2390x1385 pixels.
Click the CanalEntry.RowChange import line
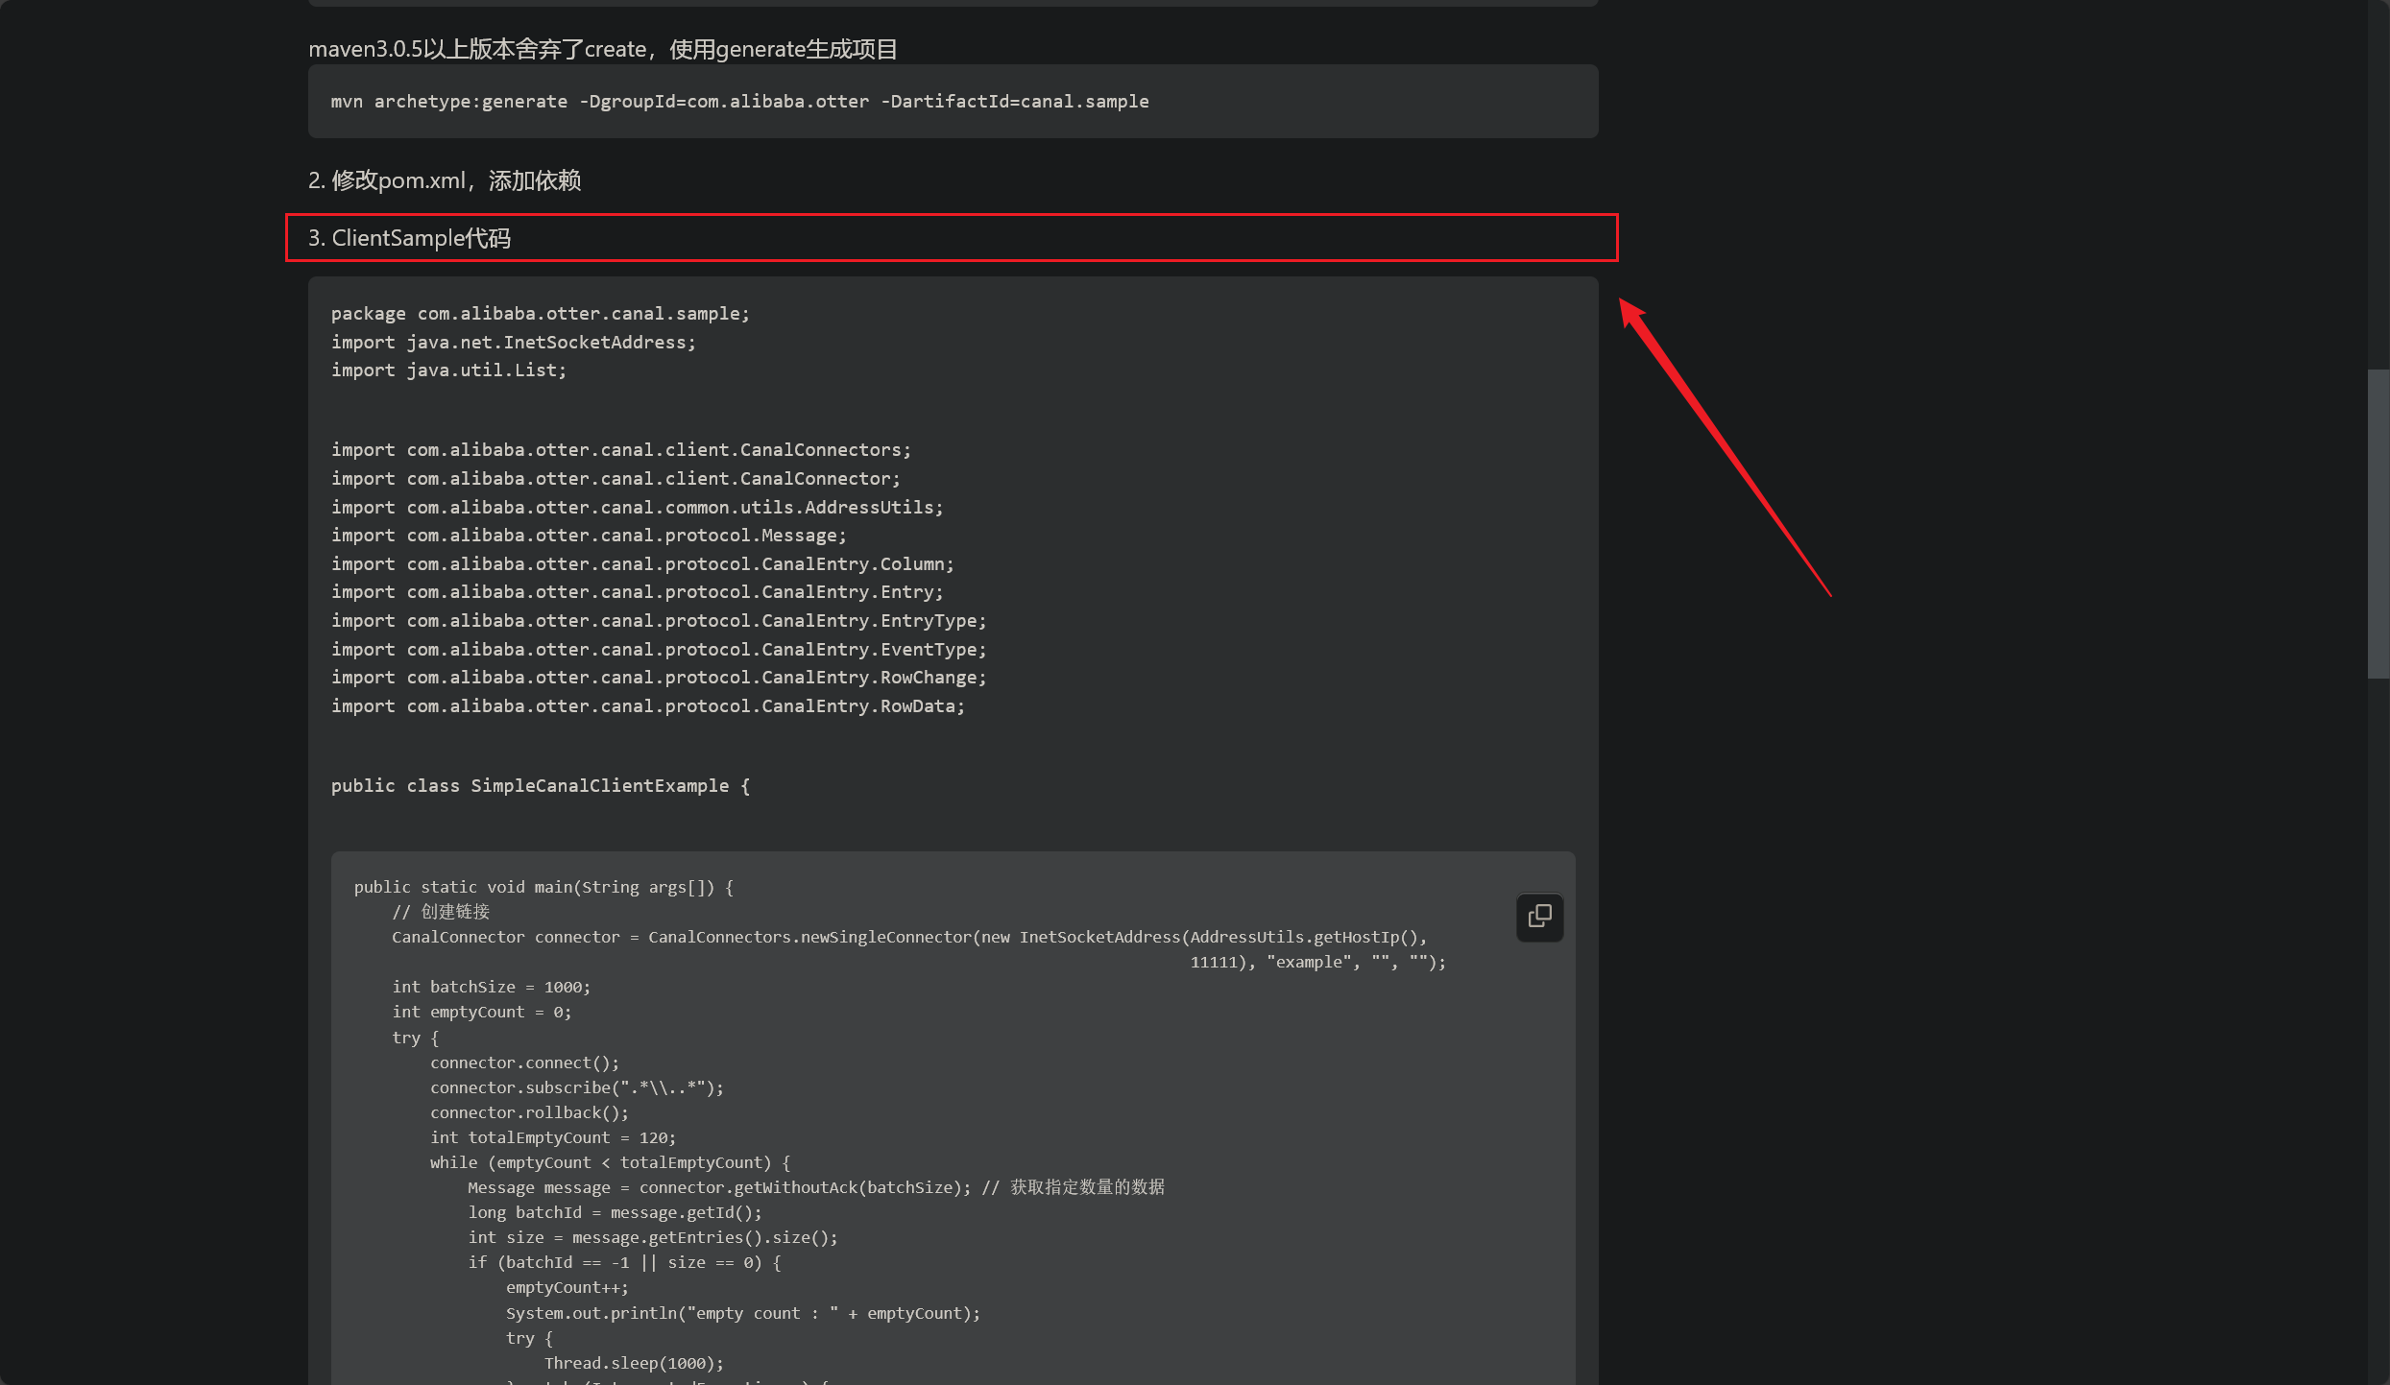pyautogui.click(x=659, y=678)
